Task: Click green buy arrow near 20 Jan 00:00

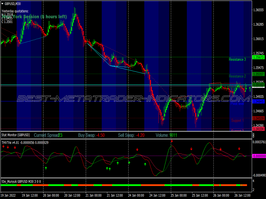Action: pyautogui.click(x=46, y=168)
